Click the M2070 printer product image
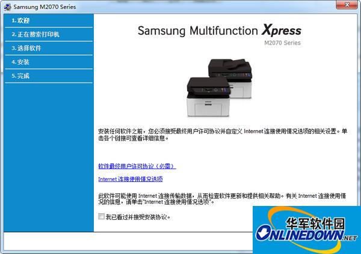The height and width of the screenshot is (254, 361). click(220, 87)
